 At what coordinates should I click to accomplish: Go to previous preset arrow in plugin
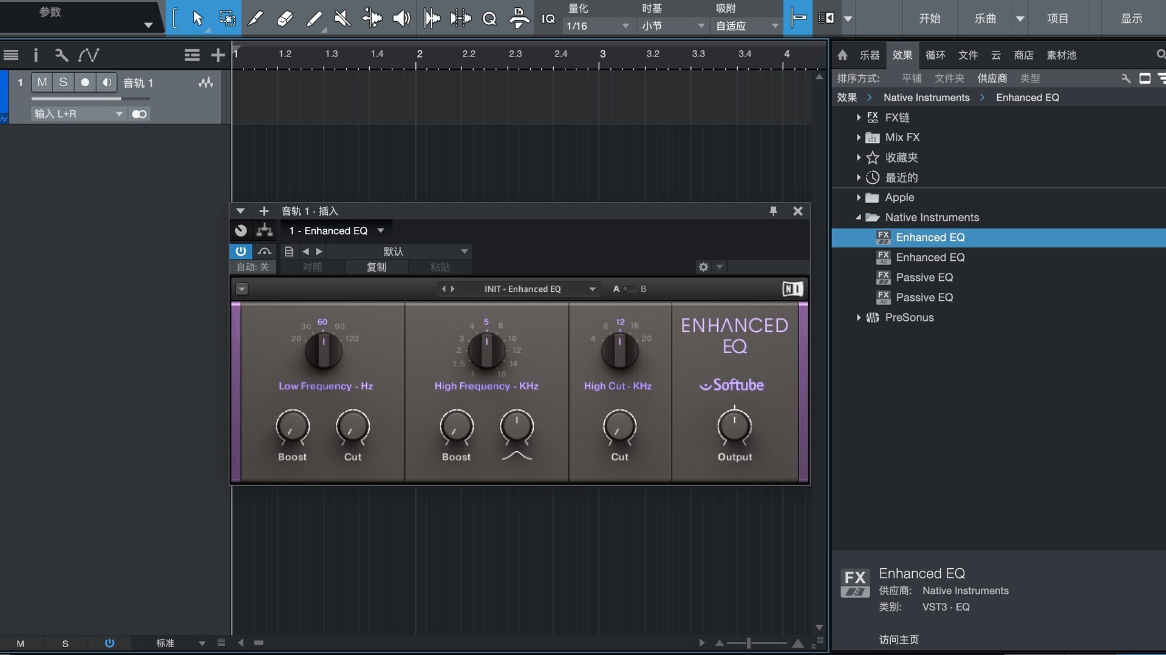(x=306, y=251)
